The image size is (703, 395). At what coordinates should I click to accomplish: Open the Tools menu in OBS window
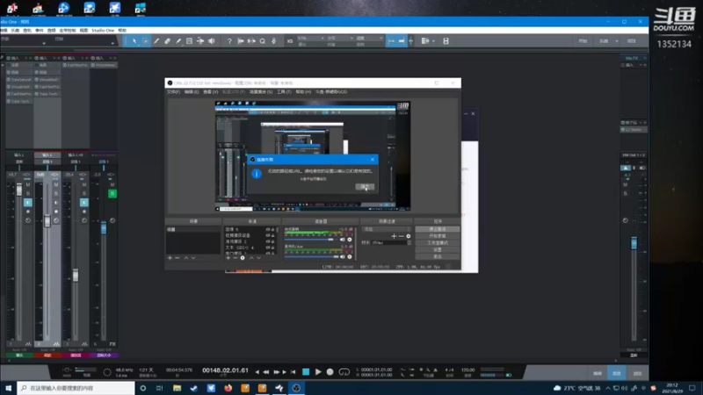pyautogui.click(x=284, y=92)
